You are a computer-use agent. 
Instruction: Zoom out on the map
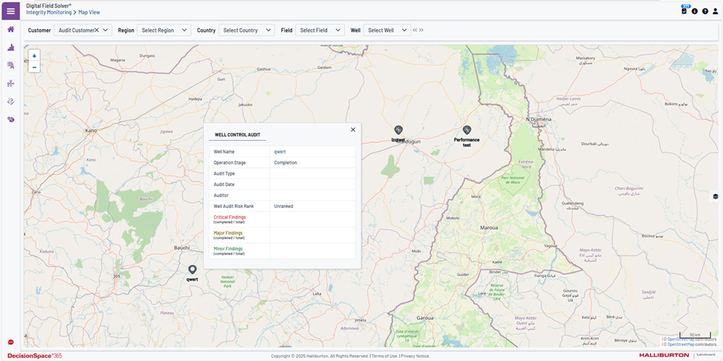pyautogui.click(x=34, y=67)
